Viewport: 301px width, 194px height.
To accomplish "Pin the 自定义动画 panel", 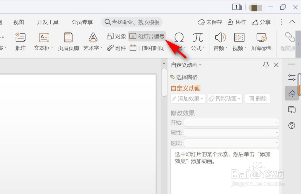I will click(266, 65).
